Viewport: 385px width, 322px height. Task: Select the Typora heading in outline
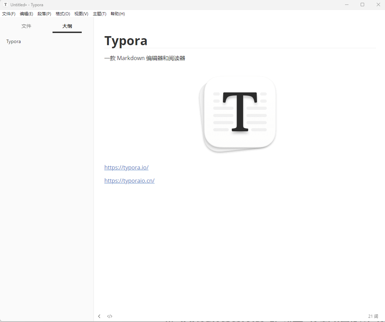coord(14,41)
